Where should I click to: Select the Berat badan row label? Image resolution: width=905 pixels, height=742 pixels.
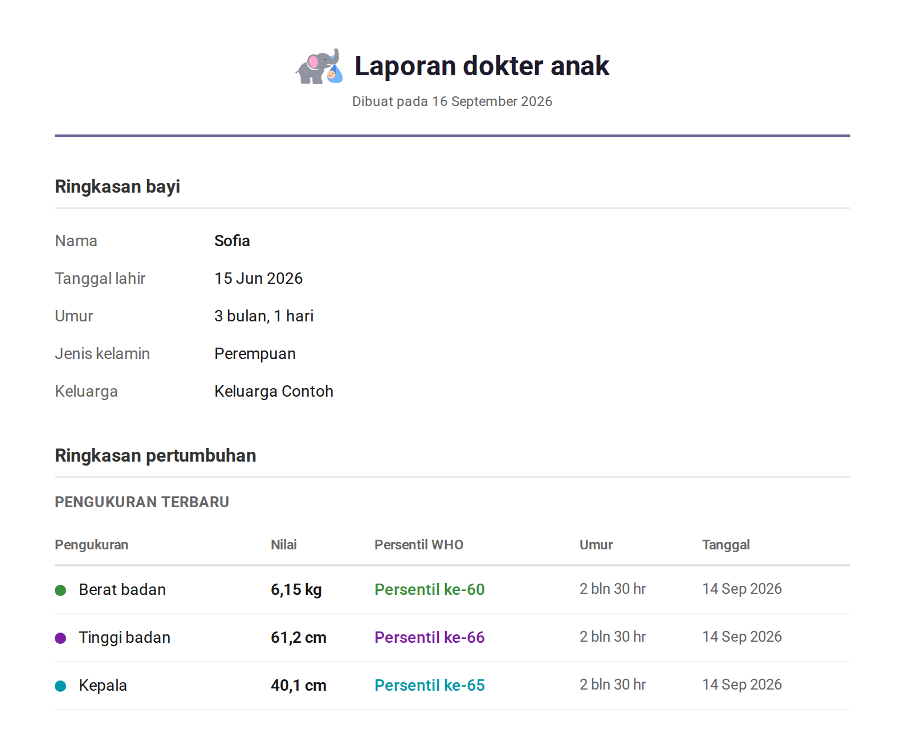point(123,590)
